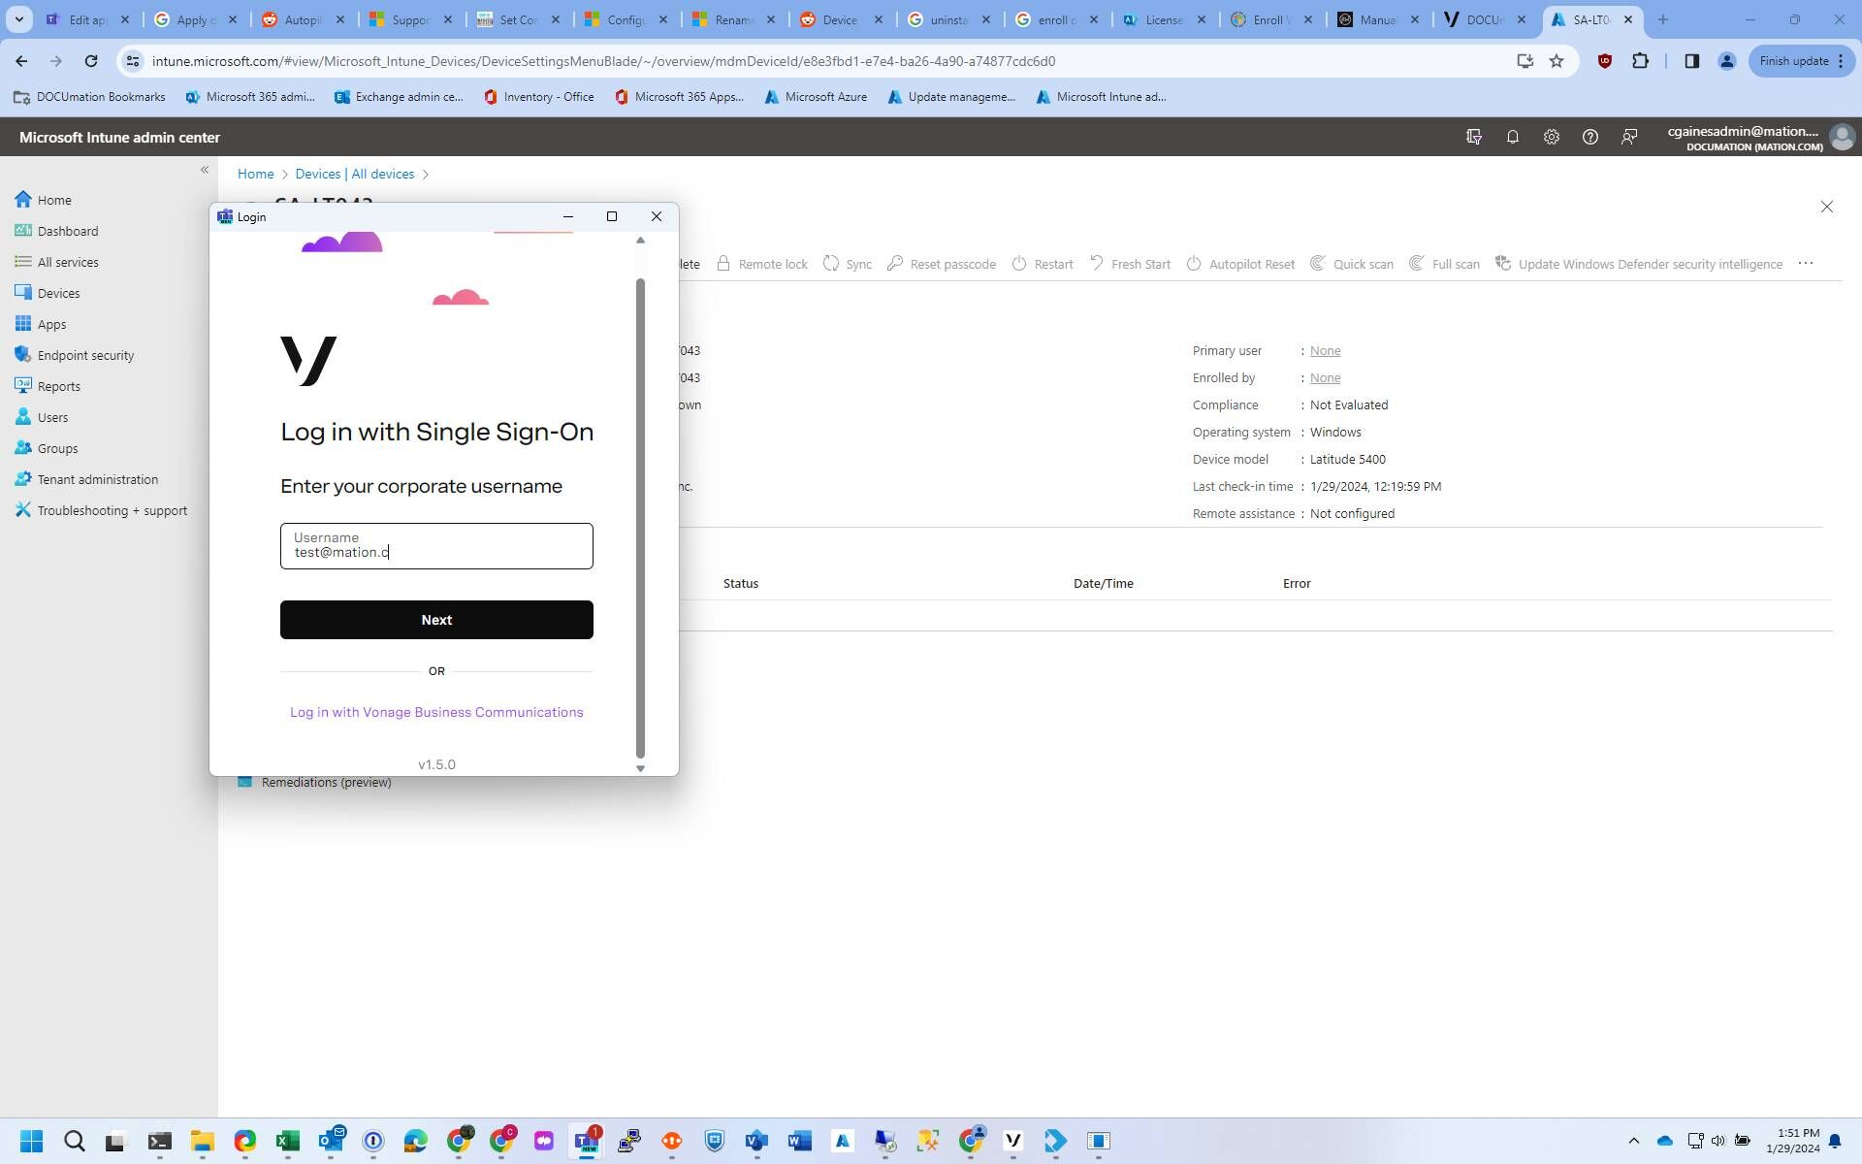Open the Intune notifications bell
Screen dimensions: 1862x1164
click(1512, 137)
